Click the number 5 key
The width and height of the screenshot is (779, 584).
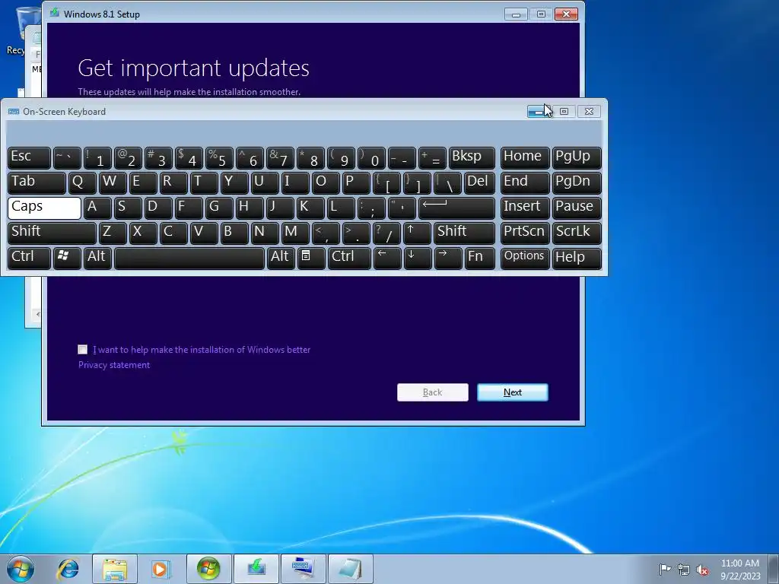pos(219,157)
